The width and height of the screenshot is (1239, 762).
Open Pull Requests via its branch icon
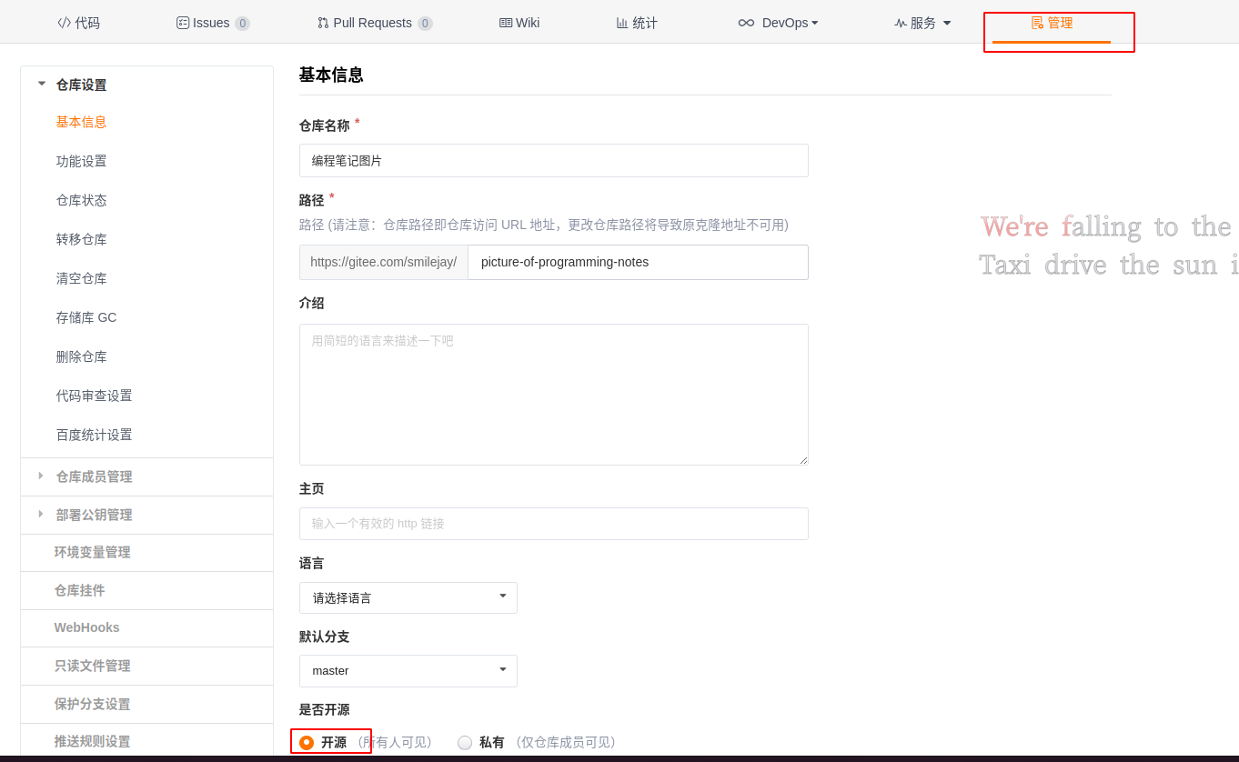[x=321, y=22]
